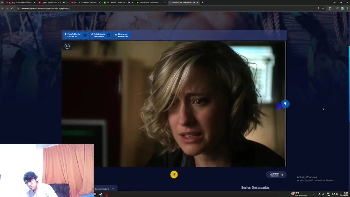Toggle the lightbulb lights-off button beside the player

[285, 104]
